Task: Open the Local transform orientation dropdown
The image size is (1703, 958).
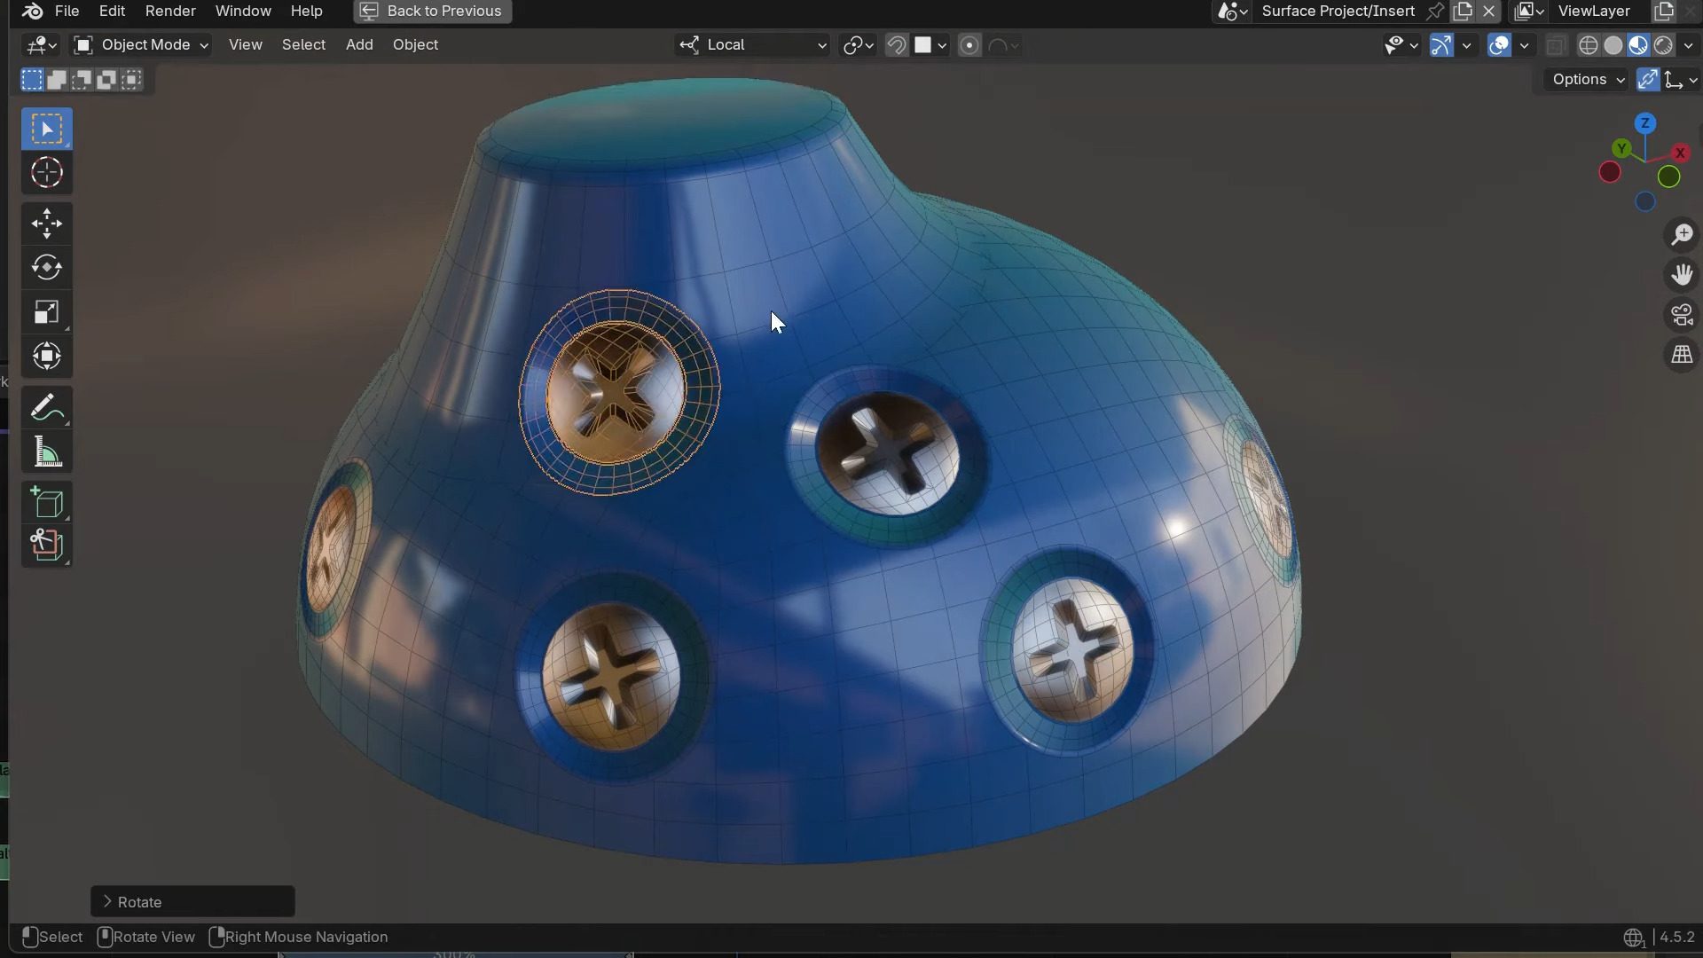Action: pyautogui.click(x=750, y=44)
